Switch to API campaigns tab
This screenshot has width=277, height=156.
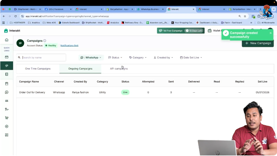(119, 69)
